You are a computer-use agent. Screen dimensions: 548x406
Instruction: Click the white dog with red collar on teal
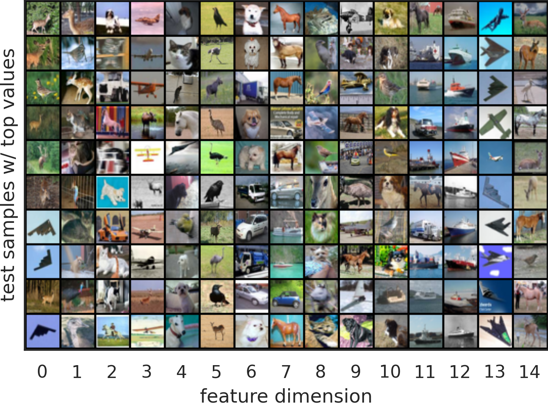pos(182,331)
